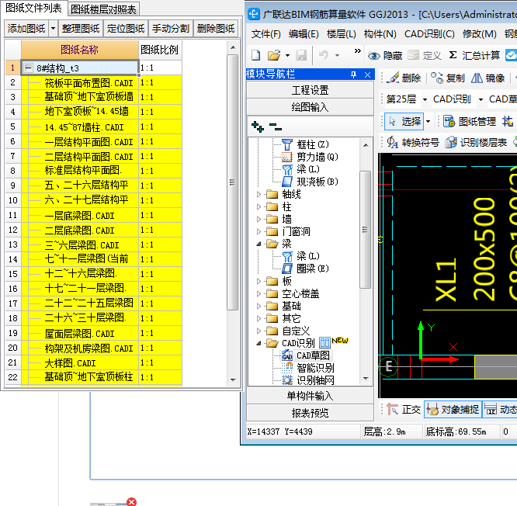Click the open folder icon
This screenshot has height=506, width=517.
(x=274, y=55)
